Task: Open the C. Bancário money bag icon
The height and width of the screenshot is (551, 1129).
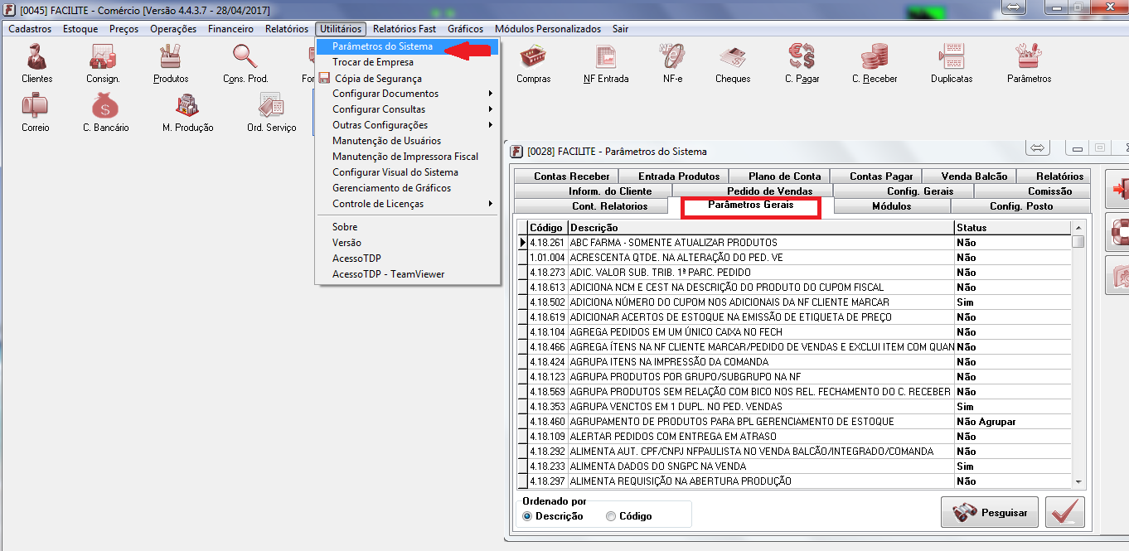Action: point(105,106)
